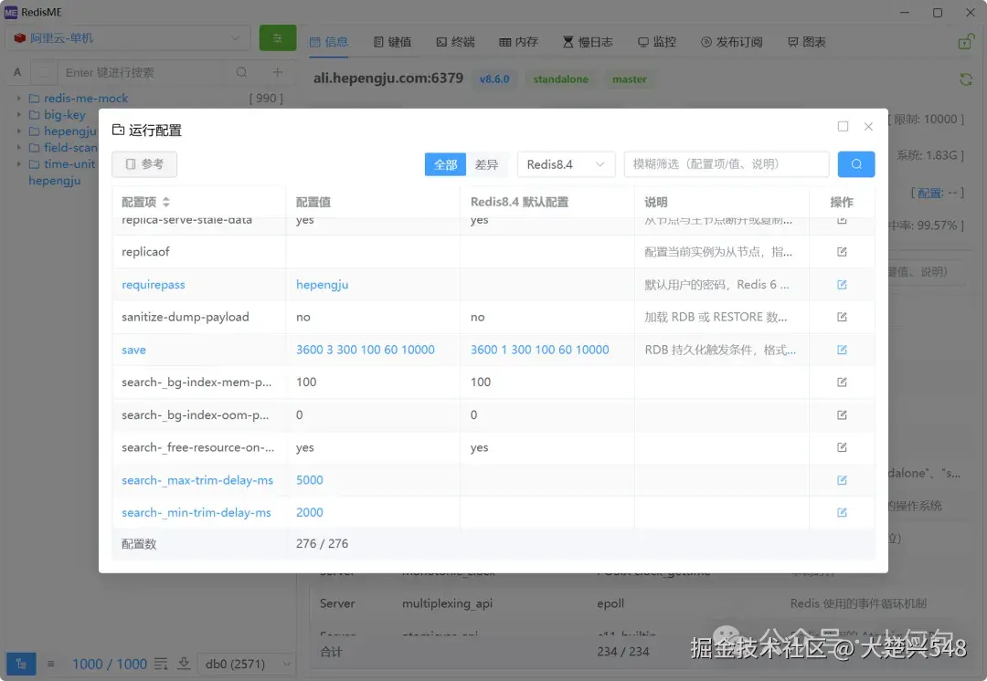The image size is (987, 681).
Task: Click the save config name
Action: (133, 350)
